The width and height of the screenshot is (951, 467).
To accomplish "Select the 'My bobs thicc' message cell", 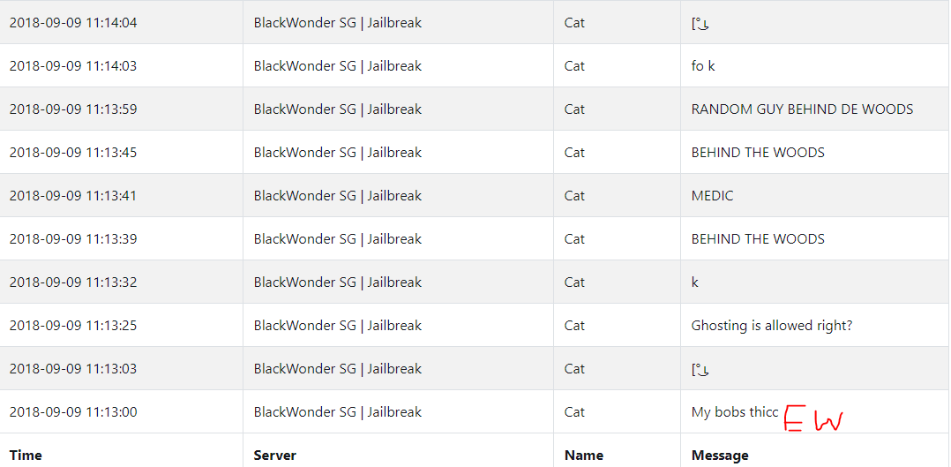I will pos(735,411).
